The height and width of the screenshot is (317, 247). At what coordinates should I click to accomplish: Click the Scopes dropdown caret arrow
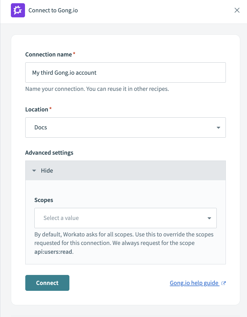pyautogui.click(x=209, y=218)
